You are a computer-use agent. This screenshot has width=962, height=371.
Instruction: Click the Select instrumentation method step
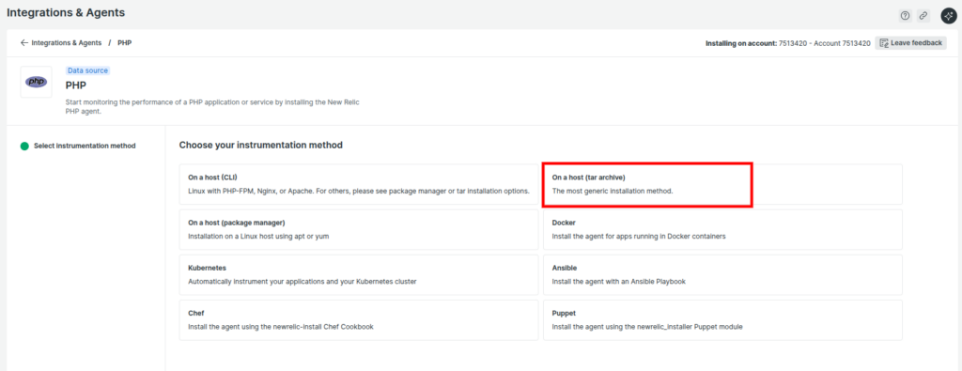(85, 146)
